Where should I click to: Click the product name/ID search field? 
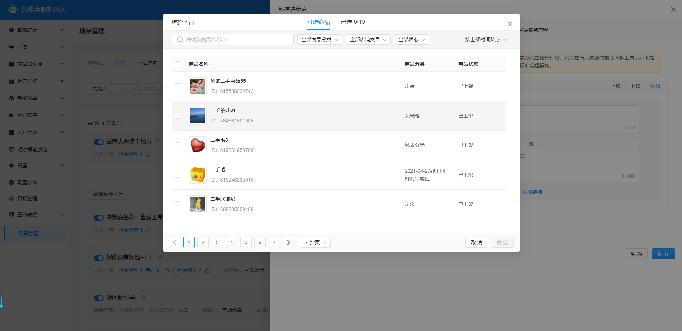tap(233, 40)
